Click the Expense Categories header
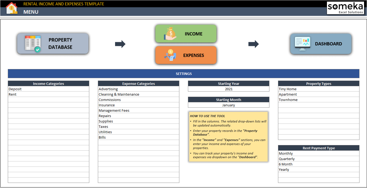This screenshot has width=367, height=188. 138,84
